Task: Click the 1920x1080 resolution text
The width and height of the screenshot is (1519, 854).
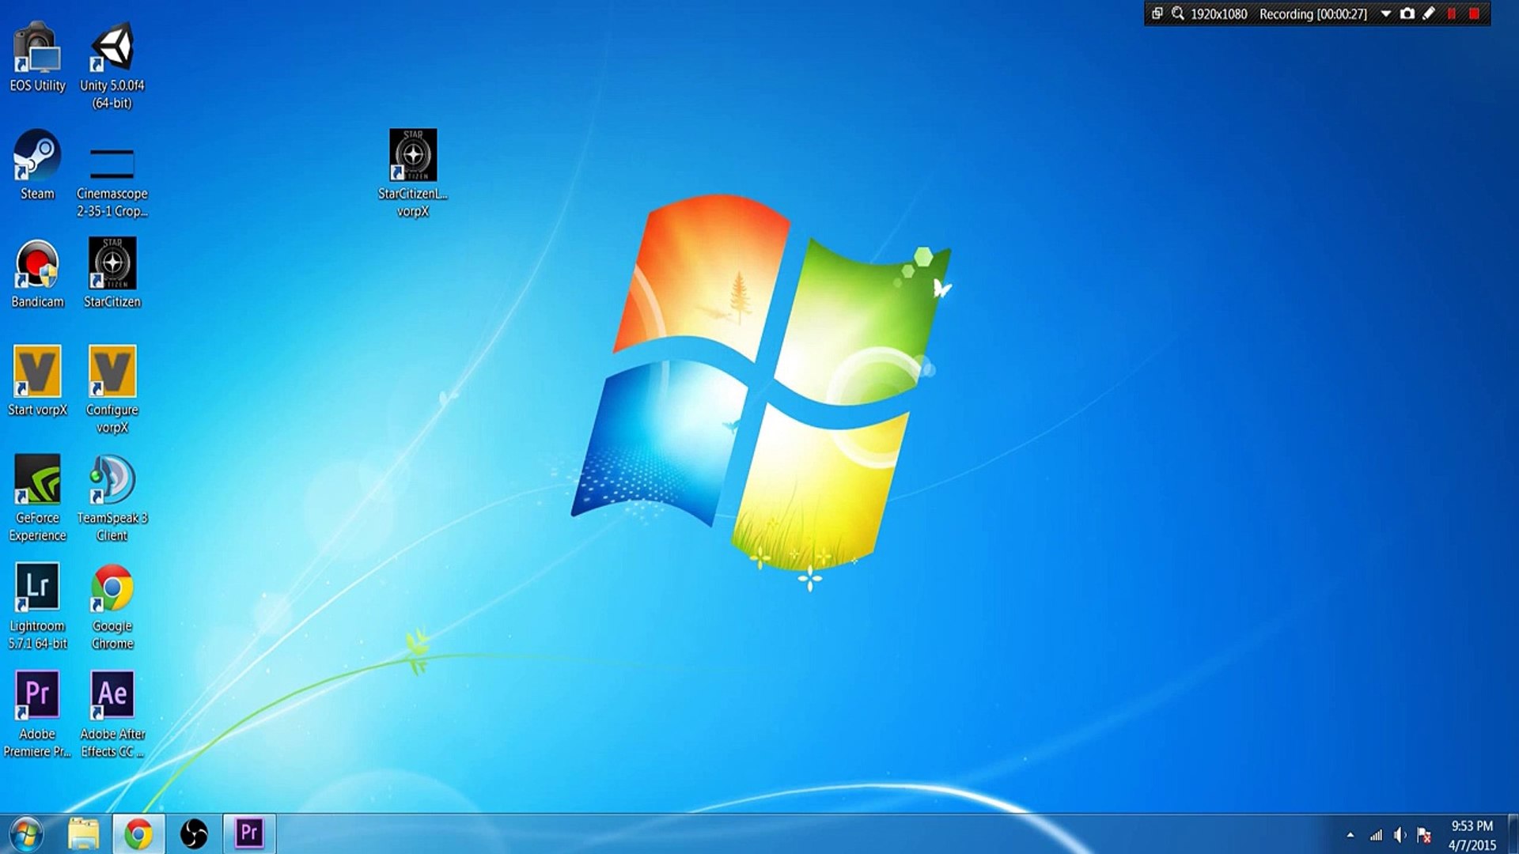Action: tap(1219, 14)
